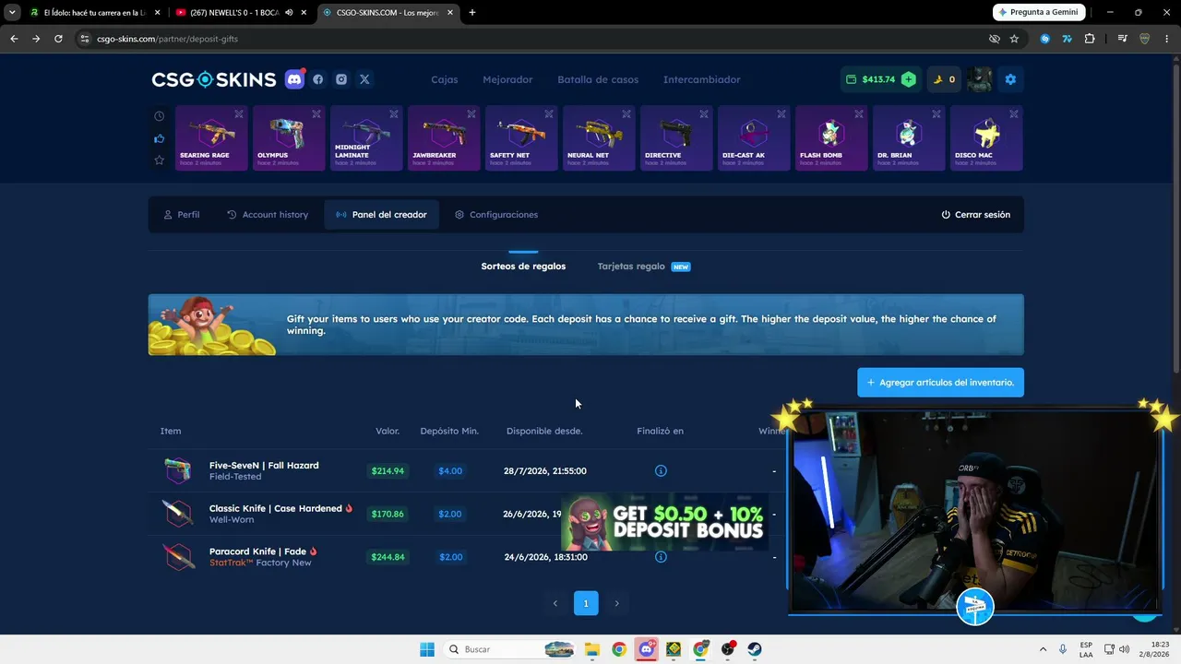Open the Discord link in the header
This screenshot has width=1181, height=664.
(294, 79)
